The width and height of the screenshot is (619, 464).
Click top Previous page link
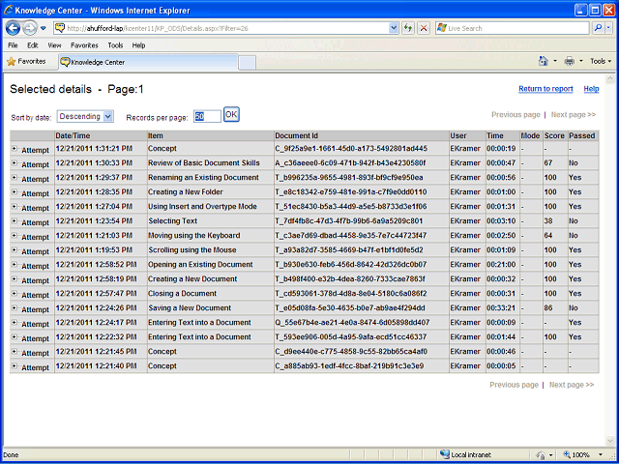click(x=516, y=115)
